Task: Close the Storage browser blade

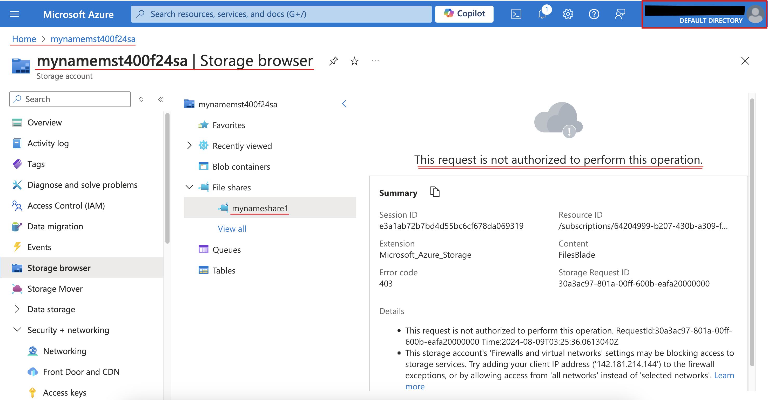Action: (745, 61)
